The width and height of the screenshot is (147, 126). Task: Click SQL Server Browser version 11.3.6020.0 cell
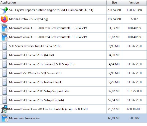click(x=134, y=46)
